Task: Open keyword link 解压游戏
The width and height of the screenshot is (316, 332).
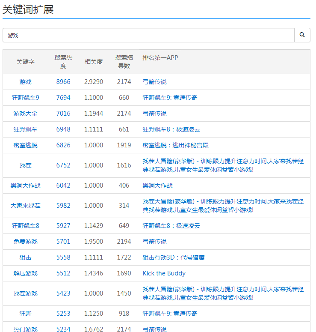Action: click(25, 273)
